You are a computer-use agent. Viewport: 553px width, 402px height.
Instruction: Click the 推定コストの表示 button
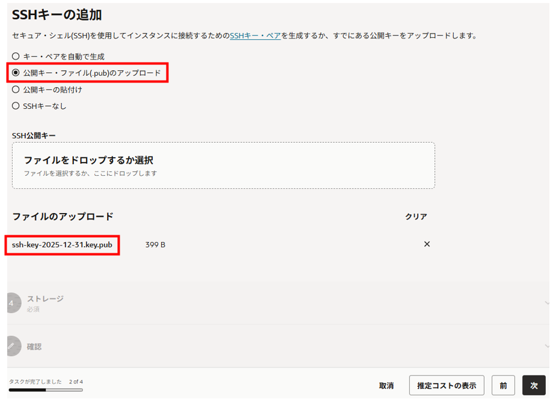tap(447, 386)
